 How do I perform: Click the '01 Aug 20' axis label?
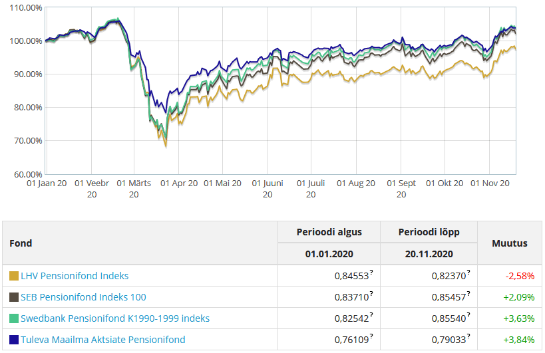[356, 183]
